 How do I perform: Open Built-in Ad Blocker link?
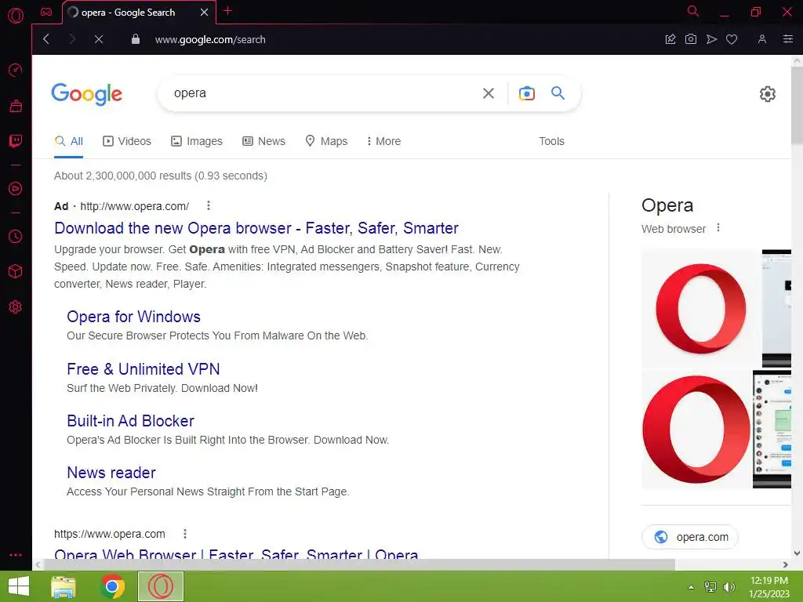[131, 421]
